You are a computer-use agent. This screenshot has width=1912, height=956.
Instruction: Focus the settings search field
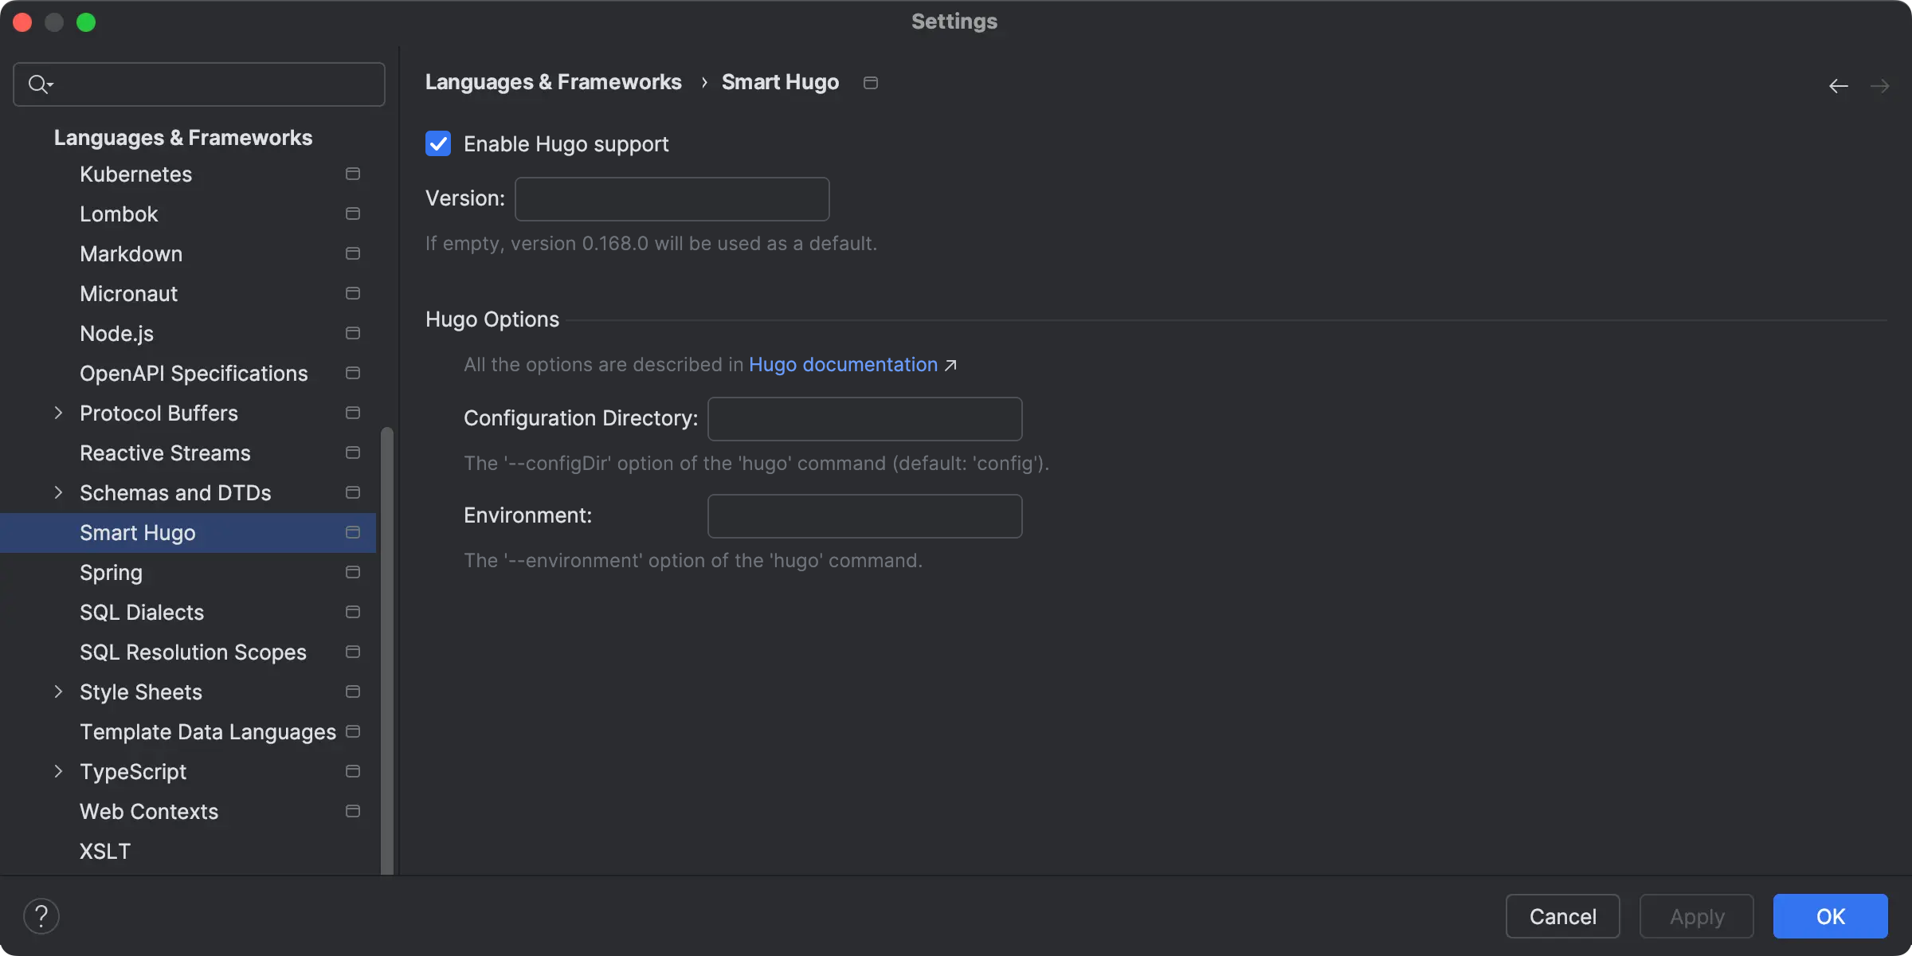pos(199,84)
